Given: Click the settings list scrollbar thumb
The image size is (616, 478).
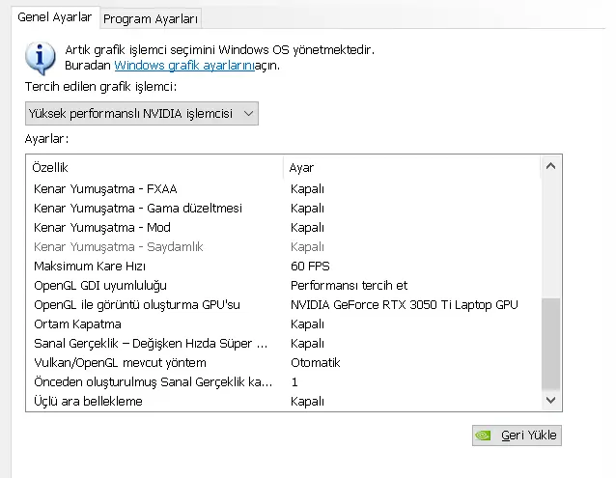Looking at the screenshot, I should tap(550, 344).
